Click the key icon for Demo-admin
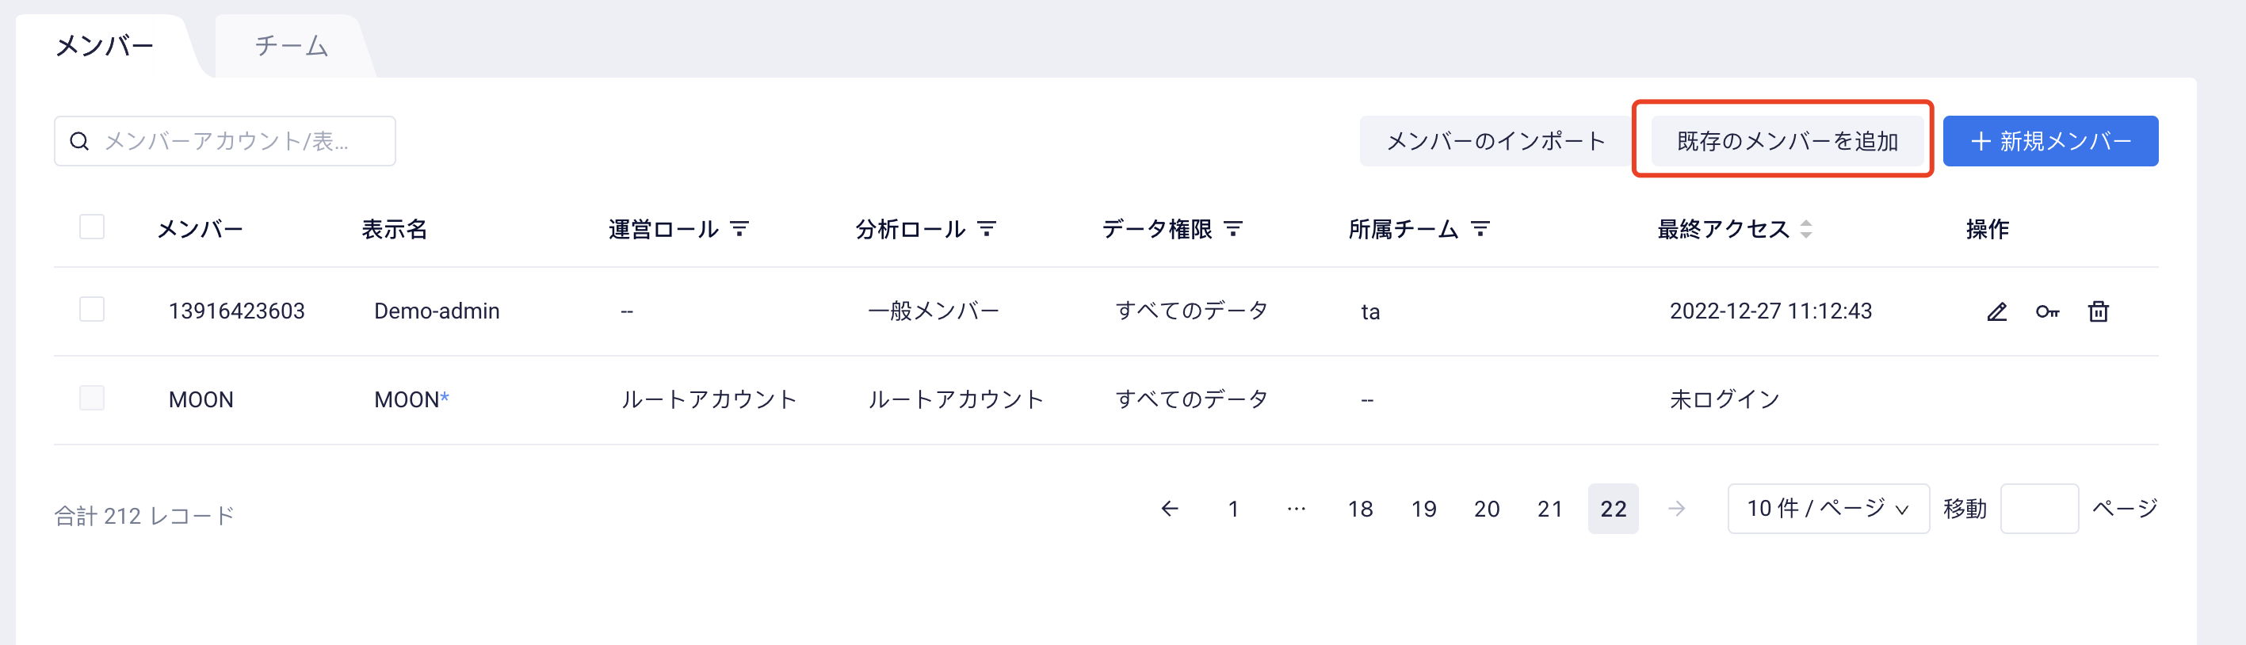Screen dimensions: 2246x645 pos(2047,311)
